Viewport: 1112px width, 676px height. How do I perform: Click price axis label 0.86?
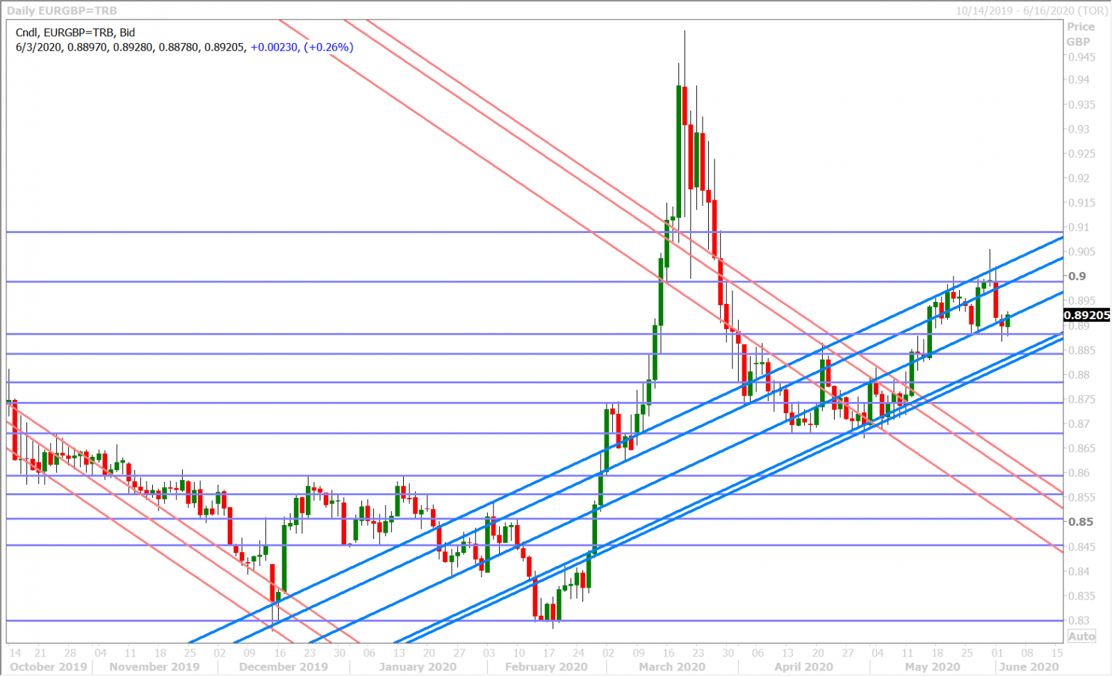pyautogui.click(x=1079, y=473)
